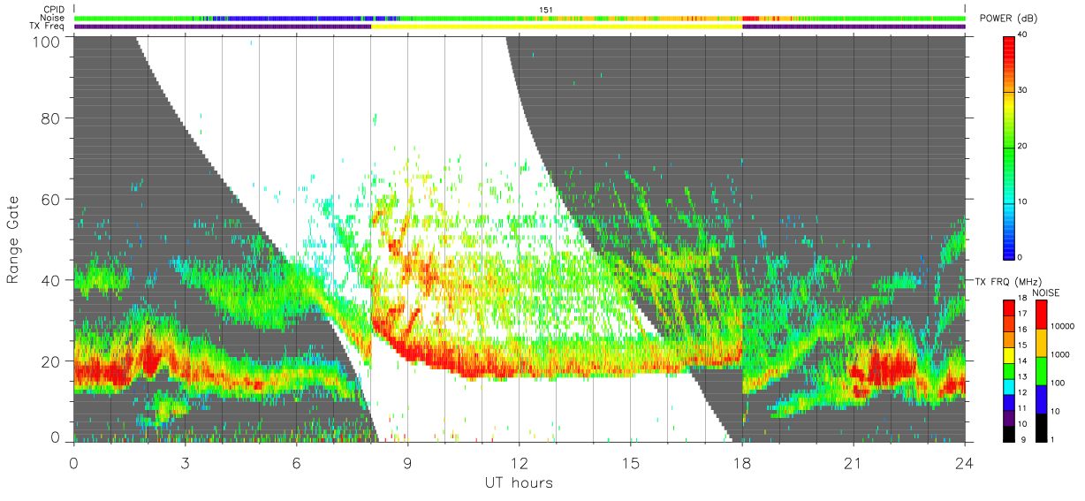
Task: Click the '80' tick on Range Gate axis
Action: pos(50,120)
